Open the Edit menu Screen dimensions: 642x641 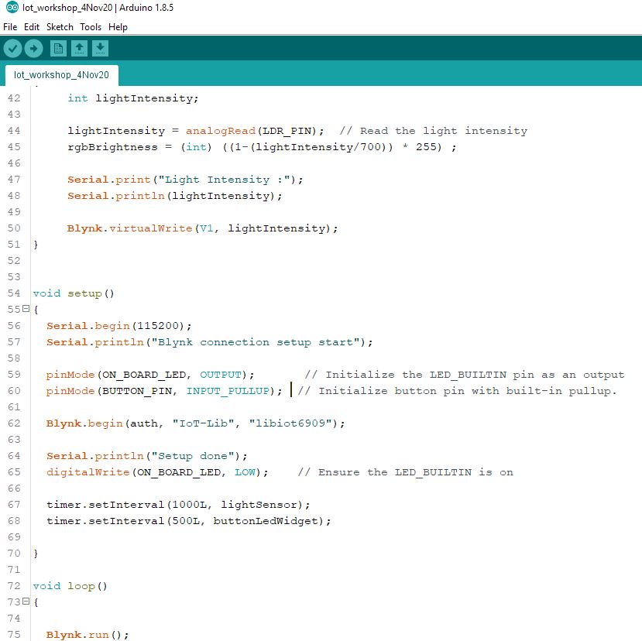point(32,27)
